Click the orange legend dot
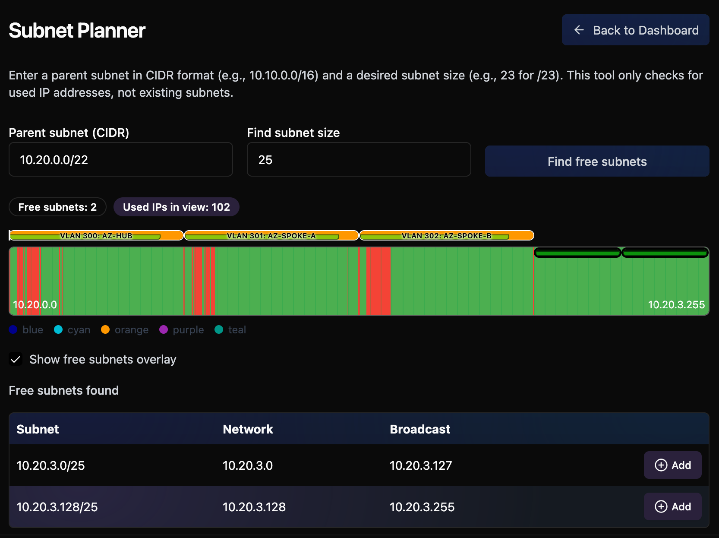Screen dimensions: 719x538 click(105, 330)
